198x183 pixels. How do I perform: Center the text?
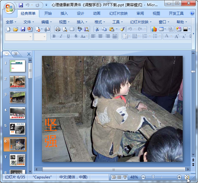(100, 36)
